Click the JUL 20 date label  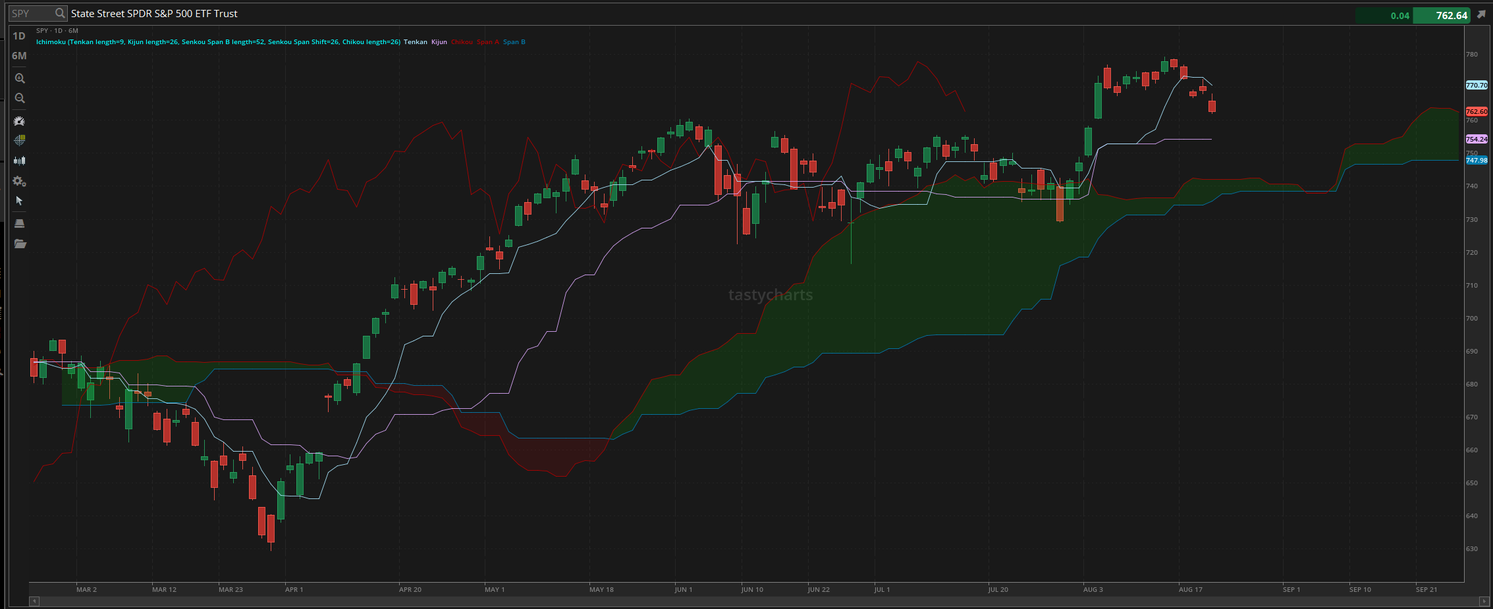(x=998, y=589)
